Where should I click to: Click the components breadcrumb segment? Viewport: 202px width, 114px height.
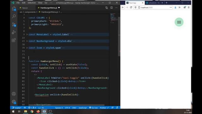tap(30, 12)
